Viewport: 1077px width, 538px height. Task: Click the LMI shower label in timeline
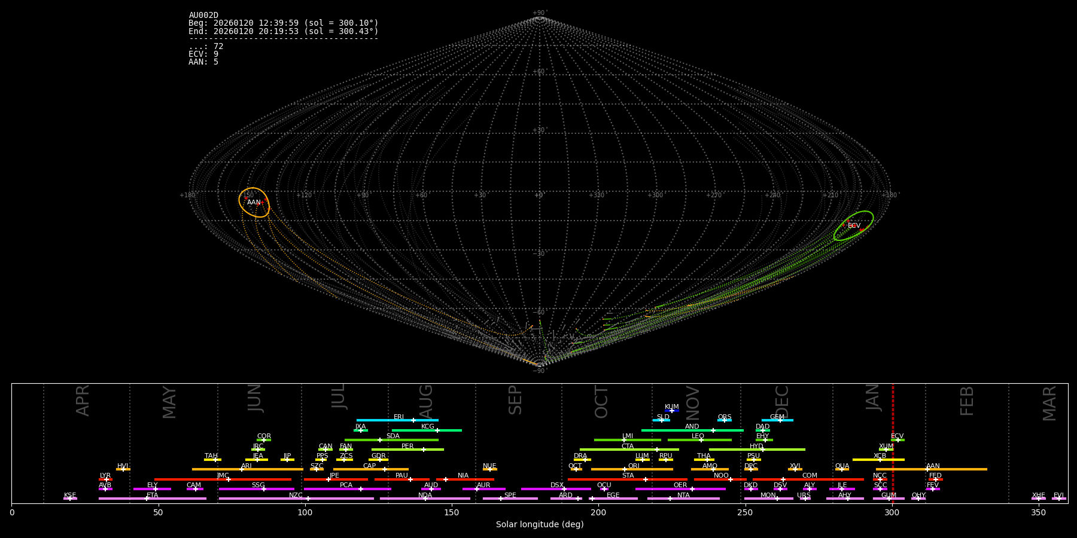click(628, 436)
